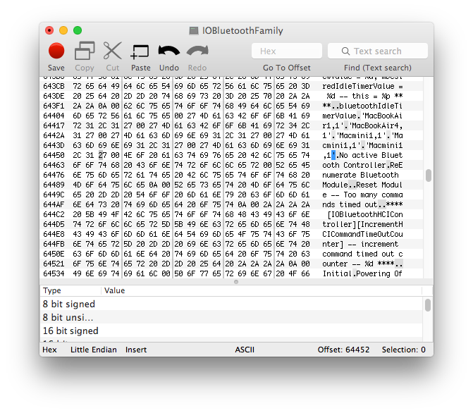The image size is (473, 413).
Task: Click highlighted byte 27 in row 64450
Action: 102,155
